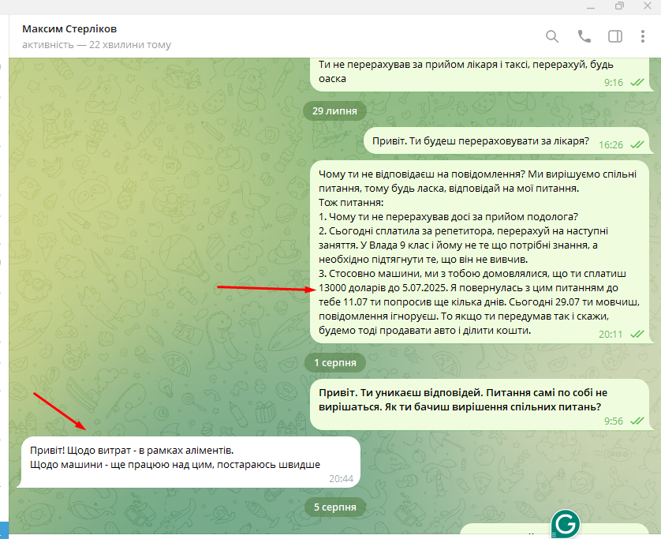661x539 pixels.
Task: Click the "1 серпня" date badge
Action: [x=334, y=363]
